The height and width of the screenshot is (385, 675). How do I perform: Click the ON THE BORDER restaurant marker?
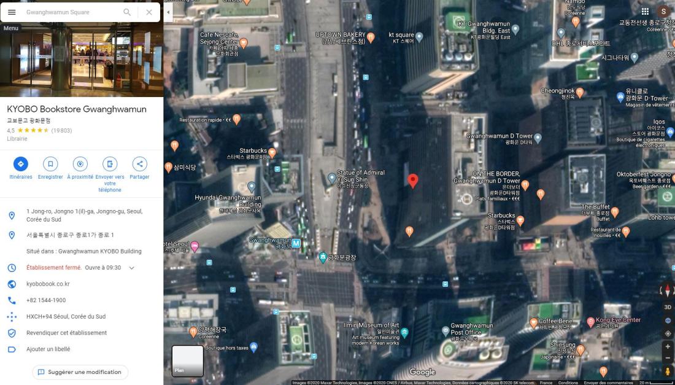click(x=525, y=185)
